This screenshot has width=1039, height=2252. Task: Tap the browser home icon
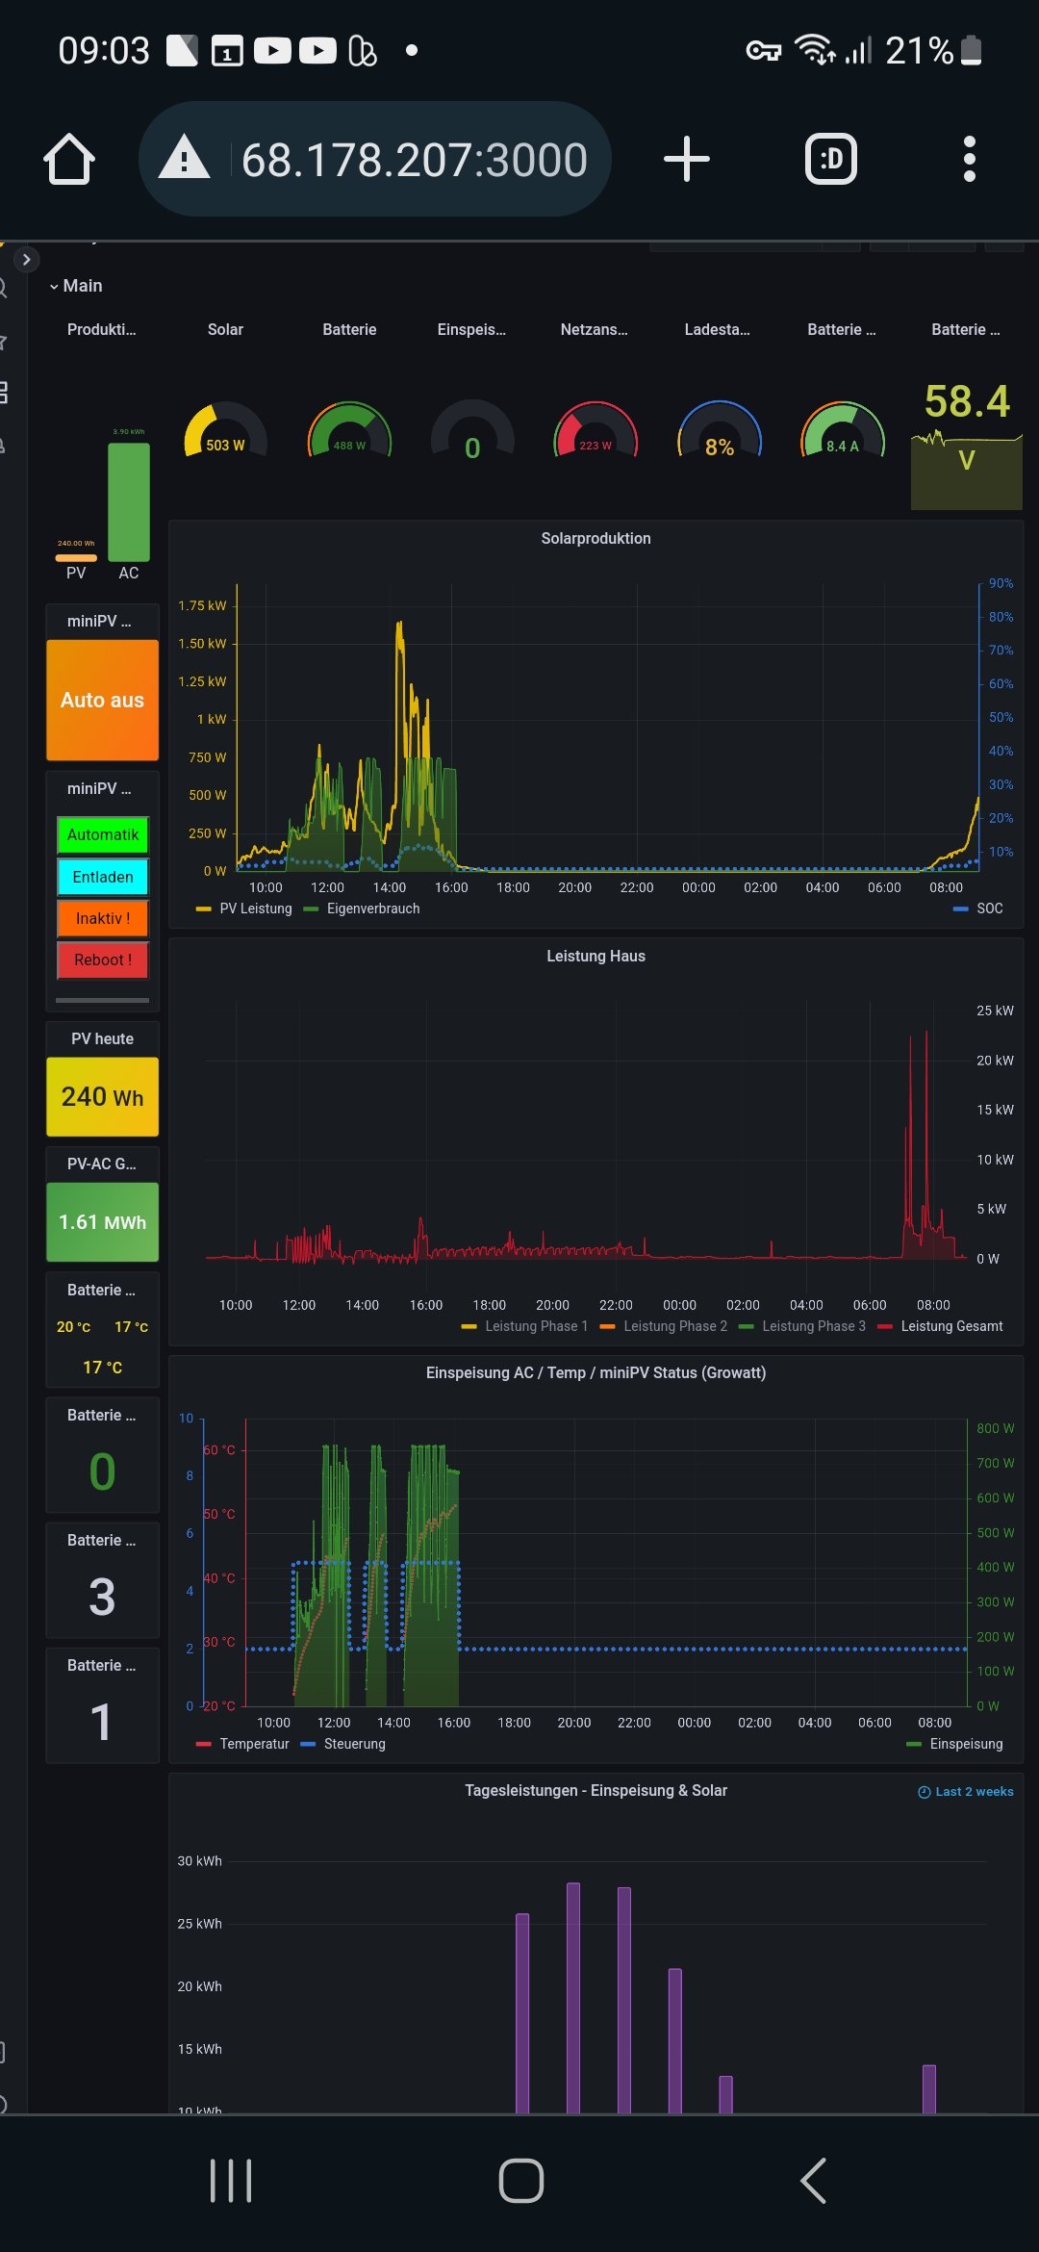(69, 159)
